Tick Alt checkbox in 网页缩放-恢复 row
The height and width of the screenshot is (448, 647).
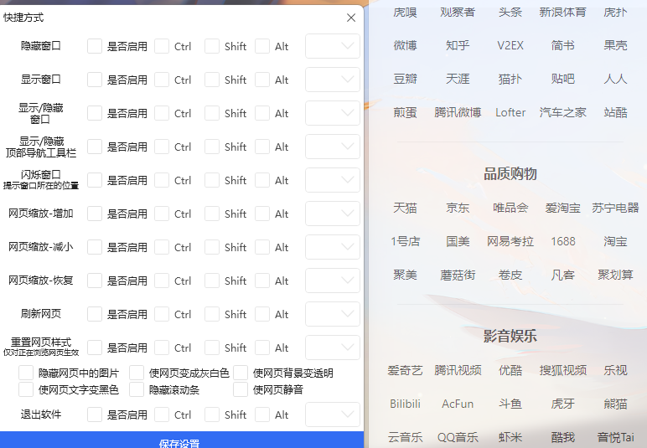tap(262, 281)
